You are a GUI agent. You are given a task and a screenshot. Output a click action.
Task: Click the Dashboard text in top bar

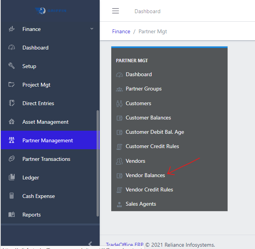click(x=148, y=11)
